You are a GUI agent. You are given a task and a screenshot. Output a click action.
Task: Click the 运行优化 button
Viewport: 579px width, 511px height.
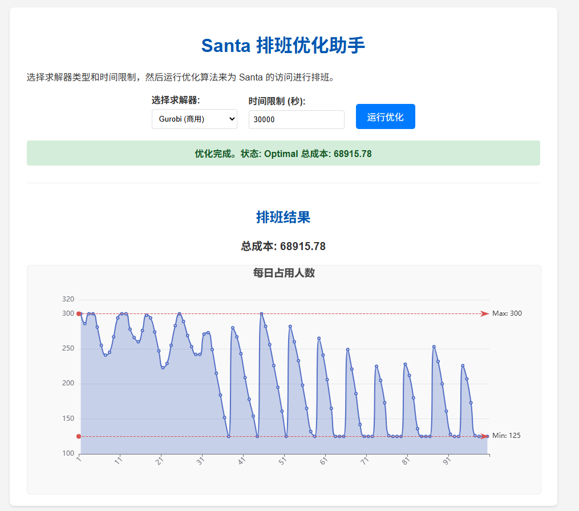point(386,116)
